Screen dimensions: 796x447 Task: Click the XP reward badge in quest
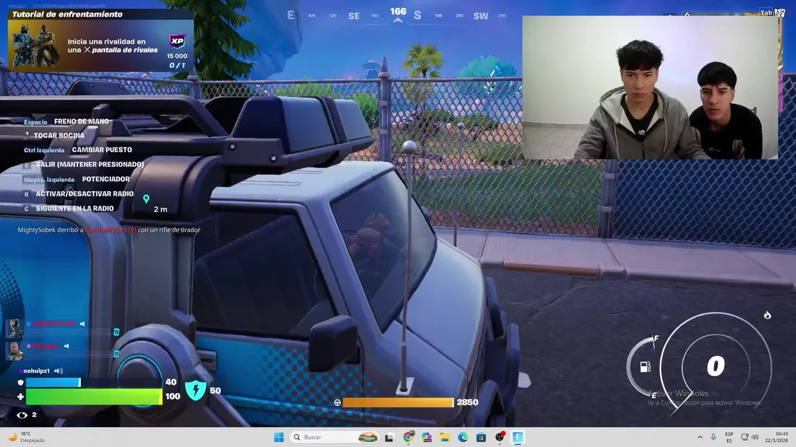pos(177,42)
